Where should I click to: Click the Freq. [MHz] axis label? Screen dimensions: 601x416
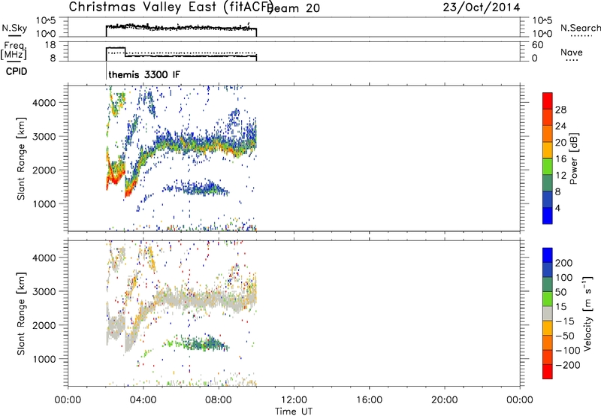(14, 50)
